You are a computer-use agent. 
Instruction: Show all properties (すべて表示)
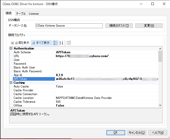(x=41, y=43)
